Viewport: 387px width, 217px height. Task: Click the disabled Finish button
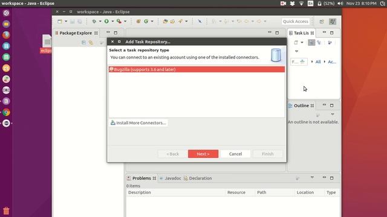pyautogui.click(x=268, y=154)
